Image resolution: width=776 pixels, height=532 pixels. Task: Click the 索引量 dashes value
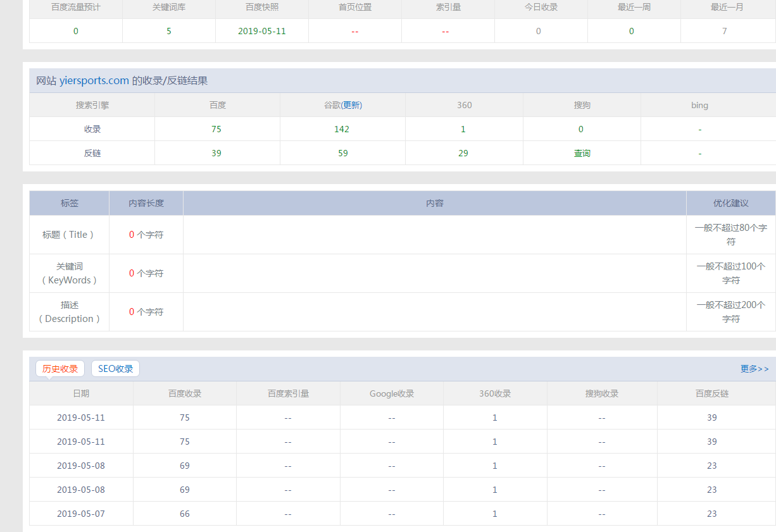click(x=446, y=32)
